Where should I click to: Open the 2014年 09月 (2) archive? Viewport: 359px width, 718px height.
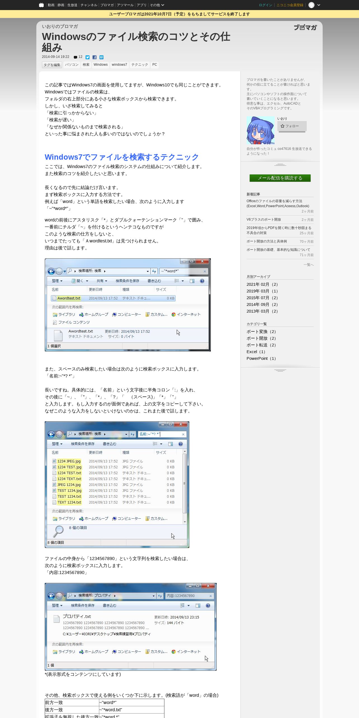point(262,304)
